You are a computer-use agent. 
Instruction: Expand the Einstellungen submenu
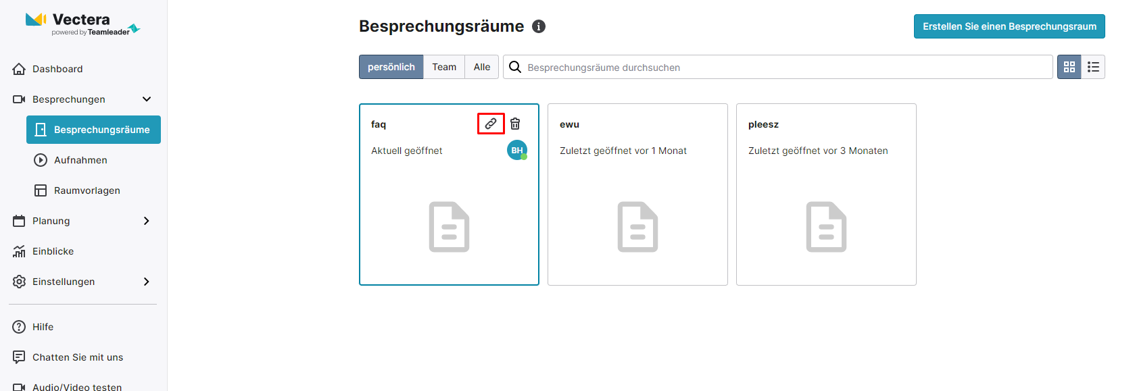click(147, 282)
